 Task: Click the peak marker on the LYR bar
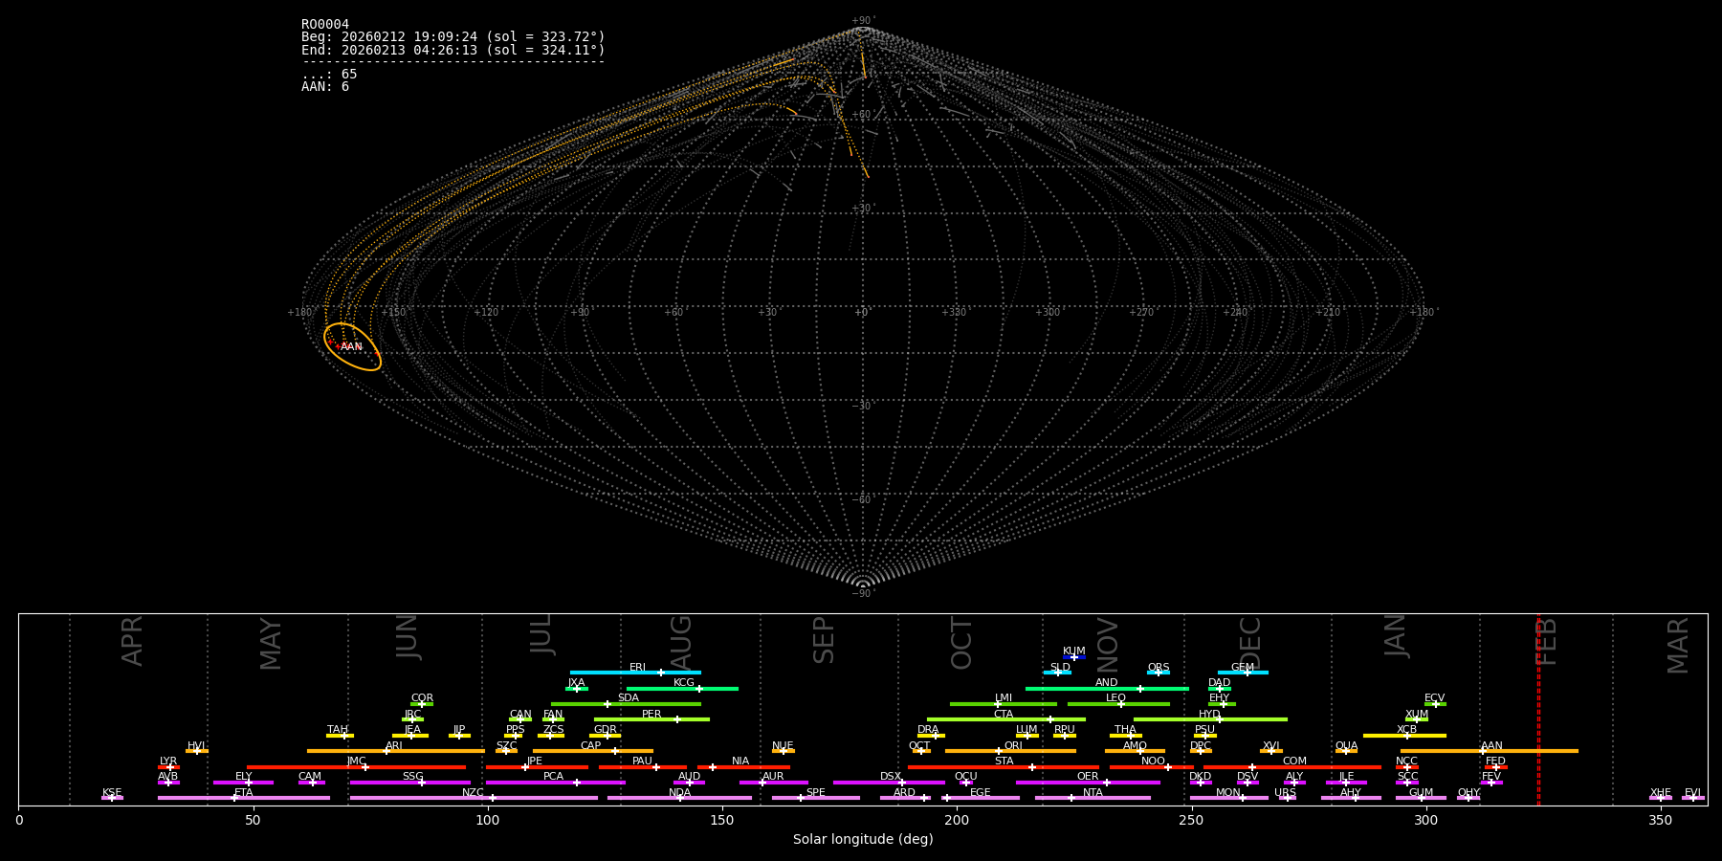pyautogui.click(x=170, y=767)
